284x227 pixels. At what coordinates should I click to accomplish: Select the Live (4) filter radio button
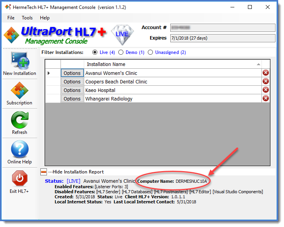95,52
